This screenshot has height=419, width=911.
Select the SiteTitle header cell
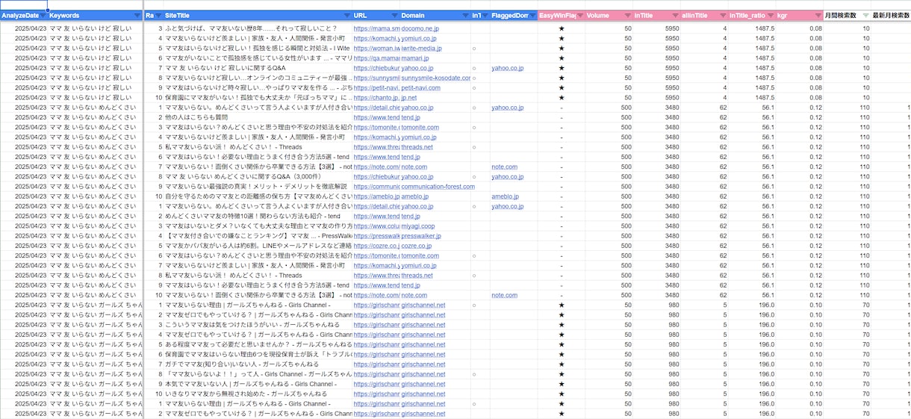(257, 16)
